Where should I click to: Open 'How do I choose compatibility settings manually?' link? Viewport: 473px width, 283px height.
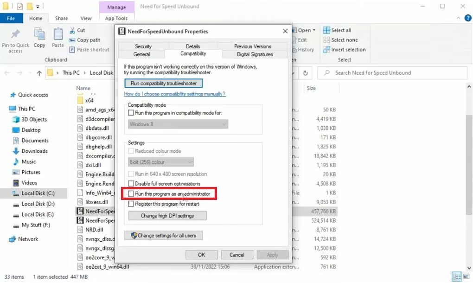point(175,94)
